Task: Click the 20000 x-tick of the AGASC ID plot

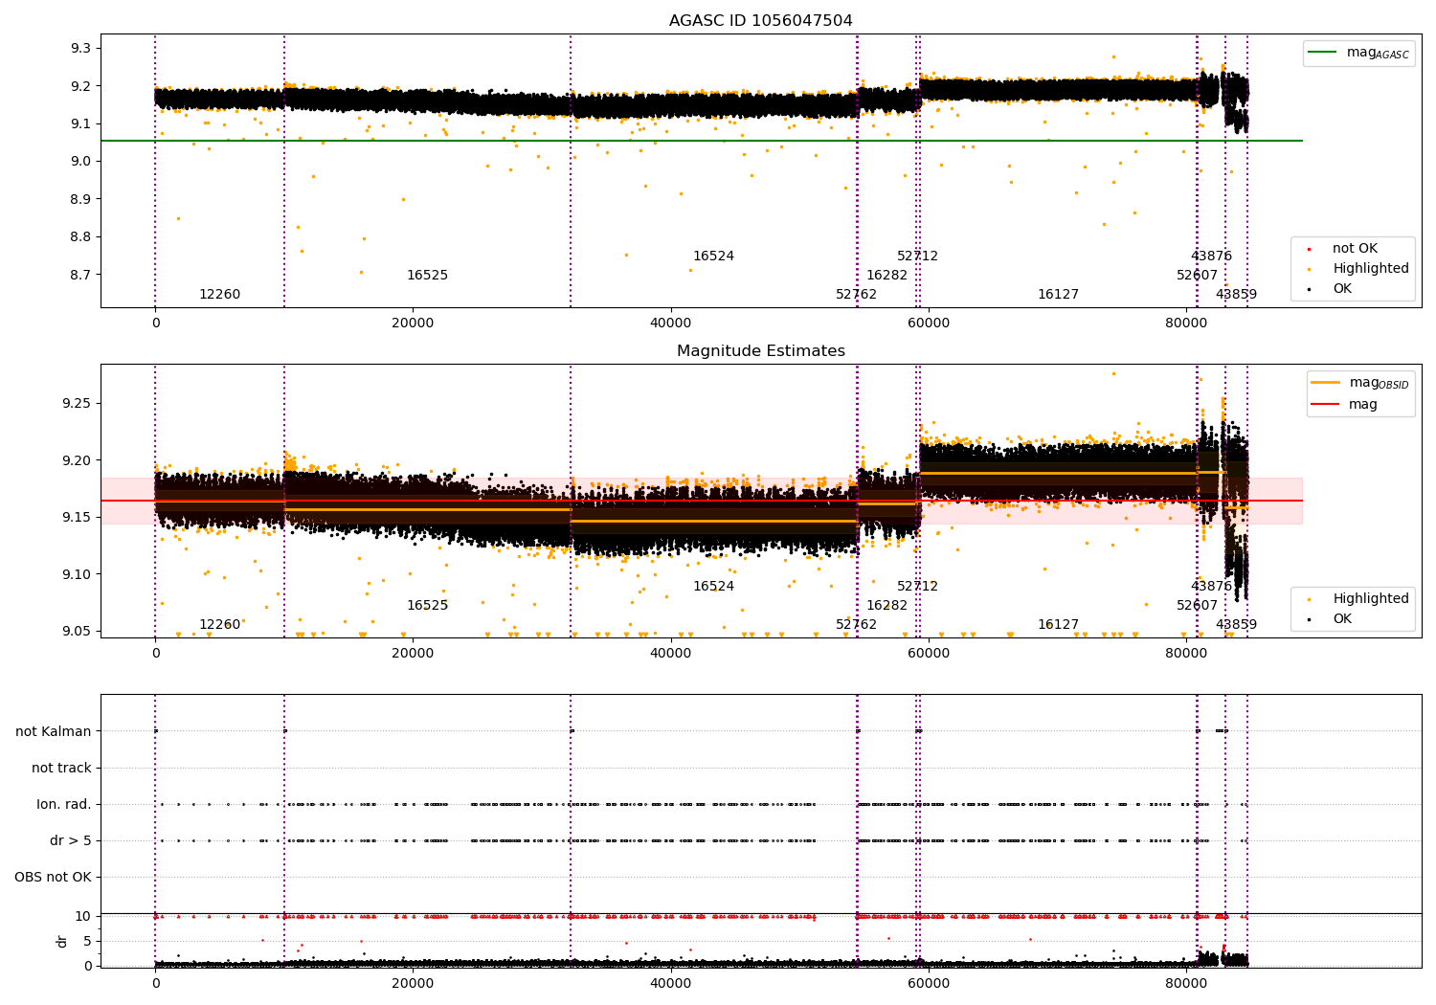Action: (x=413, y=324)
